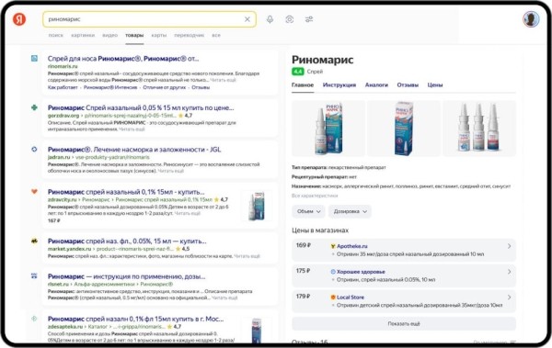Open the user profile avatar
The image size is (552, 348).
coord(531,19)
